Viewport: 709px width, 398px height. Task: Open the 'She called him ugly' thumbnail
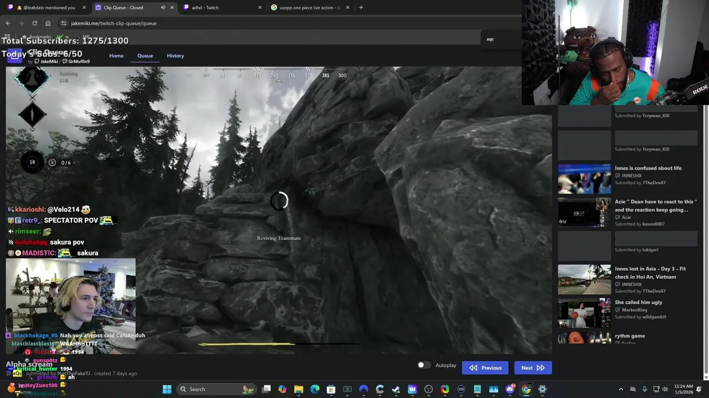[x=584, y=313]
